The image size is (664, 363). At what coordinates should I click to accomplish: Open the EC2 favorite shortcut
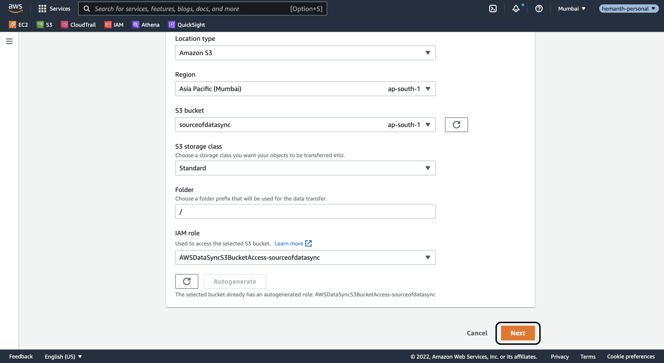pos(18,25)
